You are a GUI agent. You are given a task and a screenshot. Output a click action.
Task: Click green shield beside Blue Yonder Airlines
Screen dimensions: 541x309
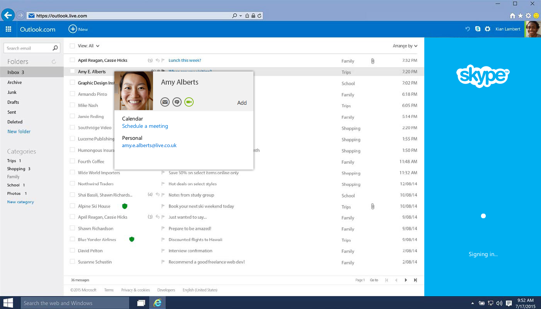click(131, 239)
